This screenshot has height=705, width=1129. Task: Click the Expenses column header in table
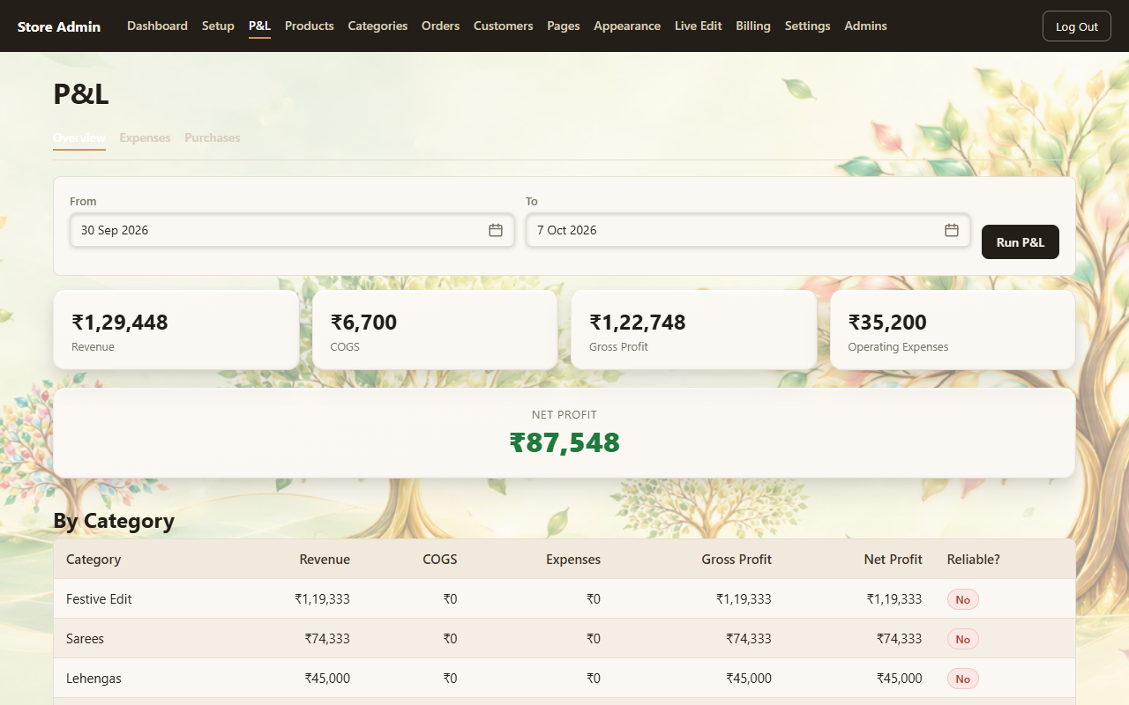point(573,560)
